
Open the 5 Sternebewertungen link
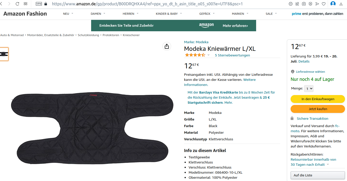(x=232, y=55)
